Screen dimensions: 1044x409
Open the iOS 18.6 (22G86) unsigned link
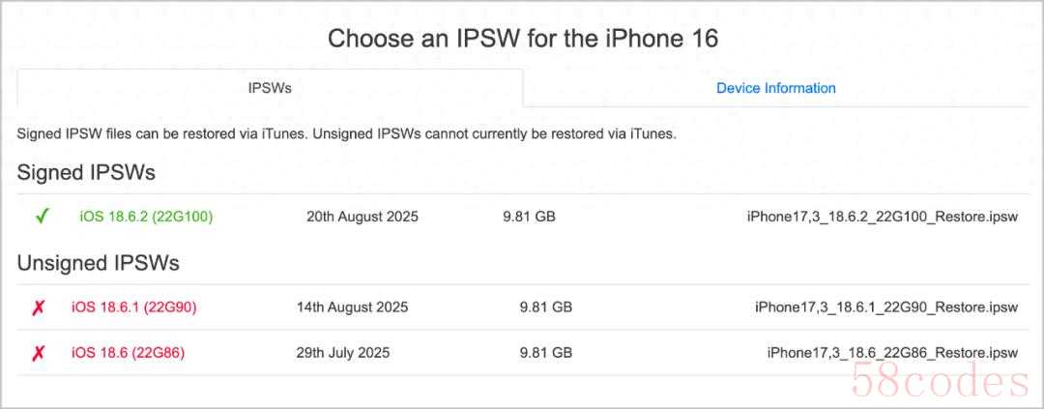pyautogui.click(x=128, y=353)
